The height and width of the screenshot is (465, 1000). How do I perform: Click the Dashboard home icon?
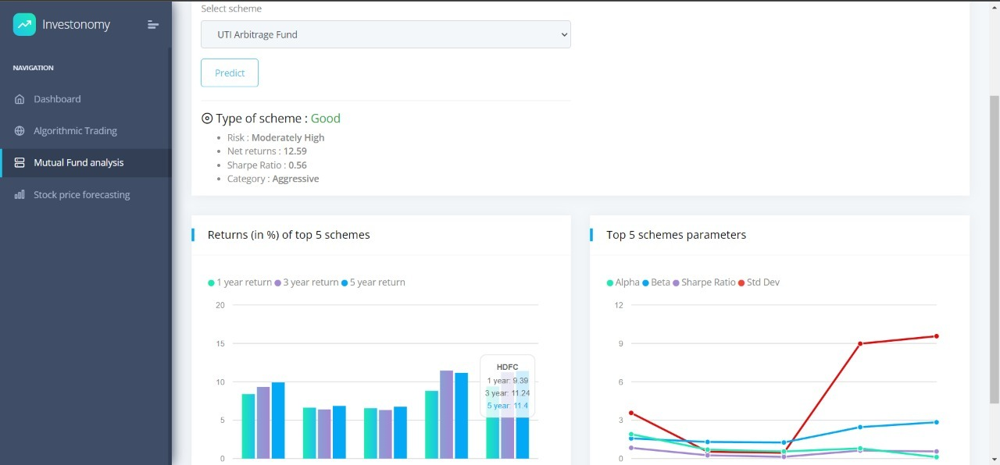tap(20, 99)
